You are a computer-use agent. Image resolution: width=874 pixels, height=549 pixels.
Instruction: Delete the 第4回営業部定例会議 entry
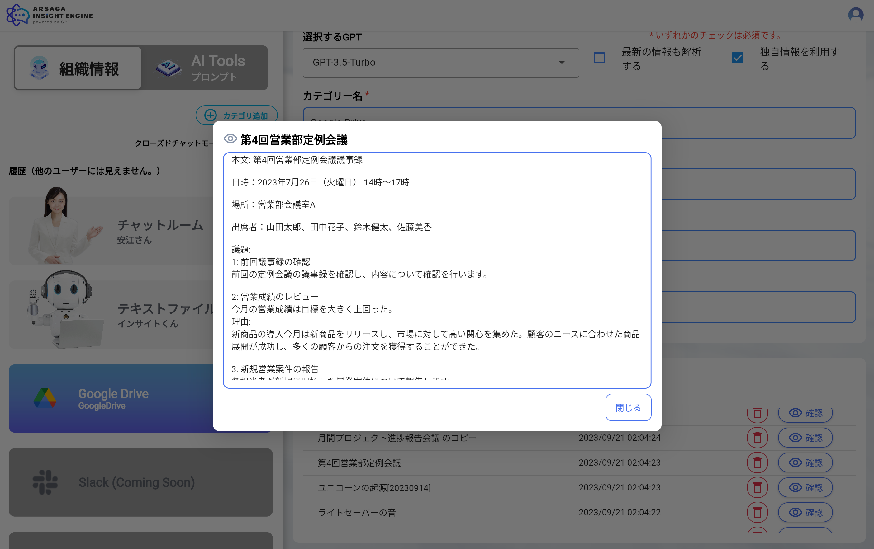point(757,462)
